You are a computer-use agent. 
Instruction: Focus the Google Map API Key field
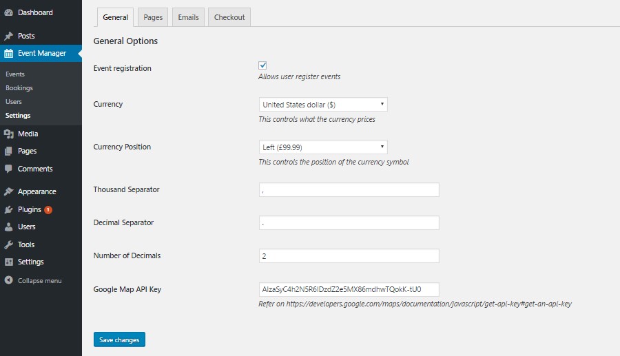tap(349, 289)
